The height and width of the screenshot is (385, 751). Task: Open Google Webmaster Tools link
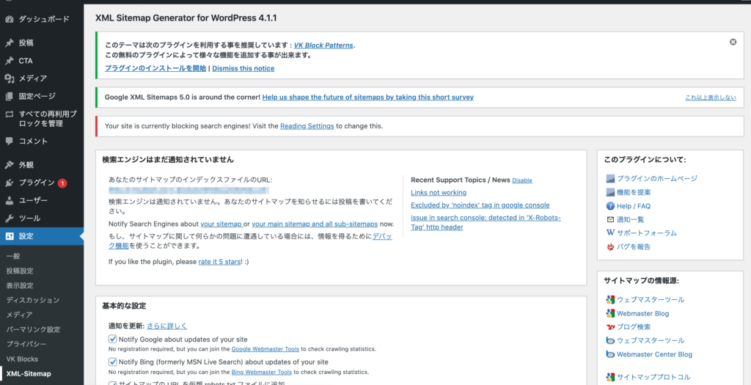click(265, 349)
